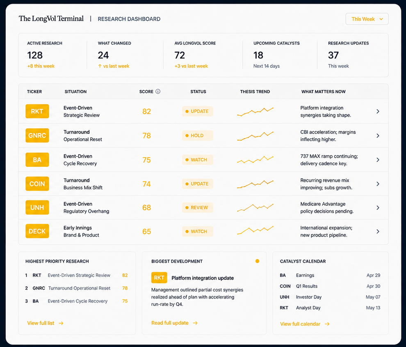Expand the DECK row chevron
The image size is (406, 347).
378,231
